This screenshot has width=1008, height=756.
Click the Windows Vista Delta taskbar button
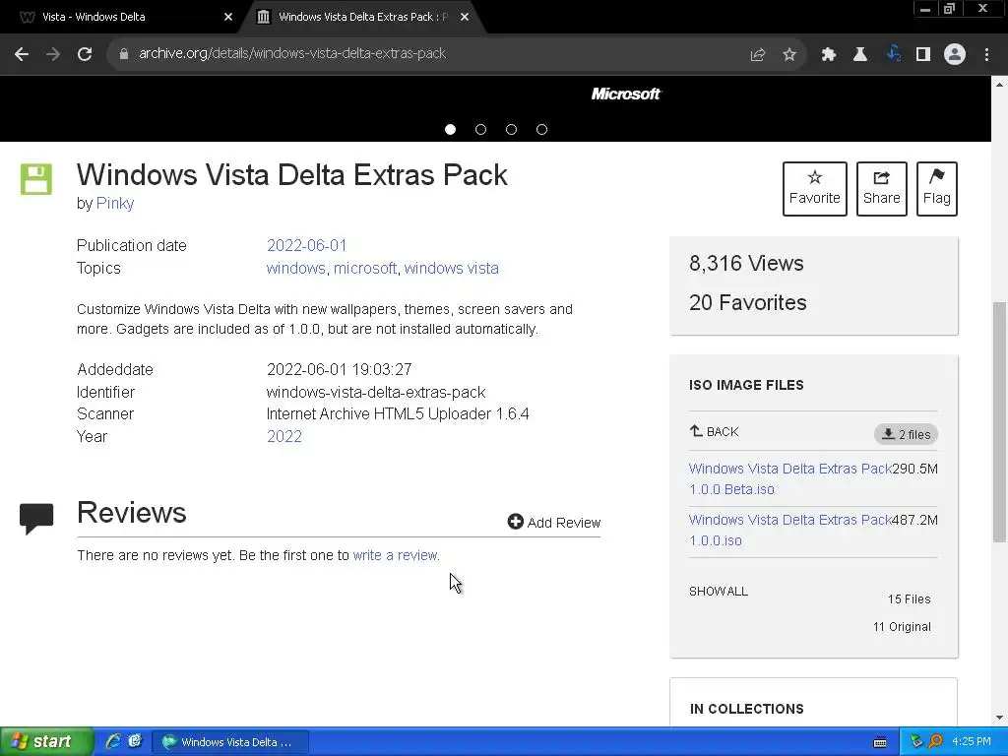[230, 742]
